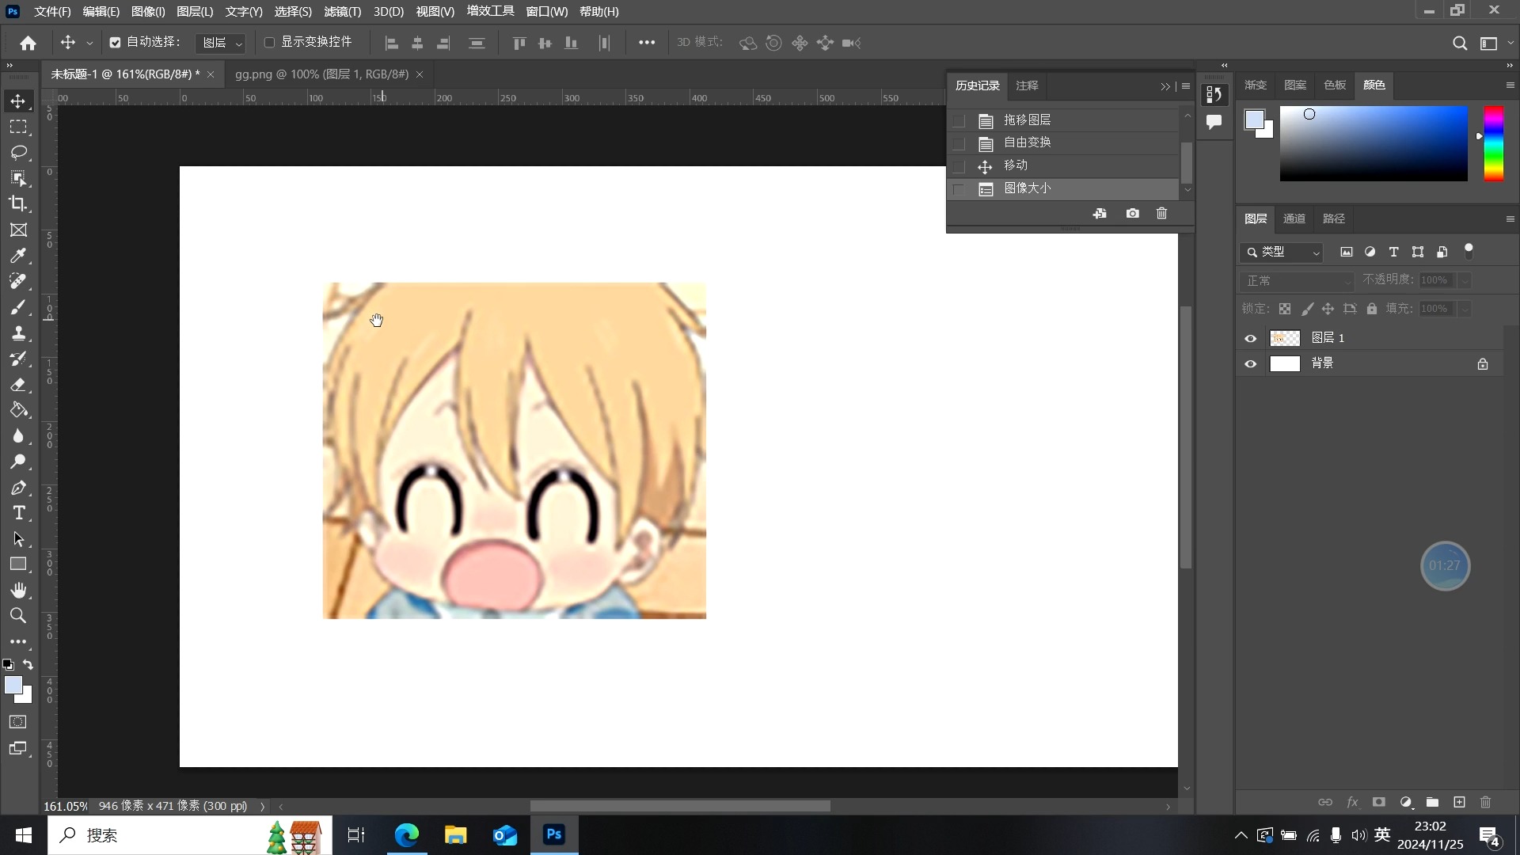Click the zoom percentage field 161.05%
The height and width of the screenshot is (855, 1520).
(66, 807)
